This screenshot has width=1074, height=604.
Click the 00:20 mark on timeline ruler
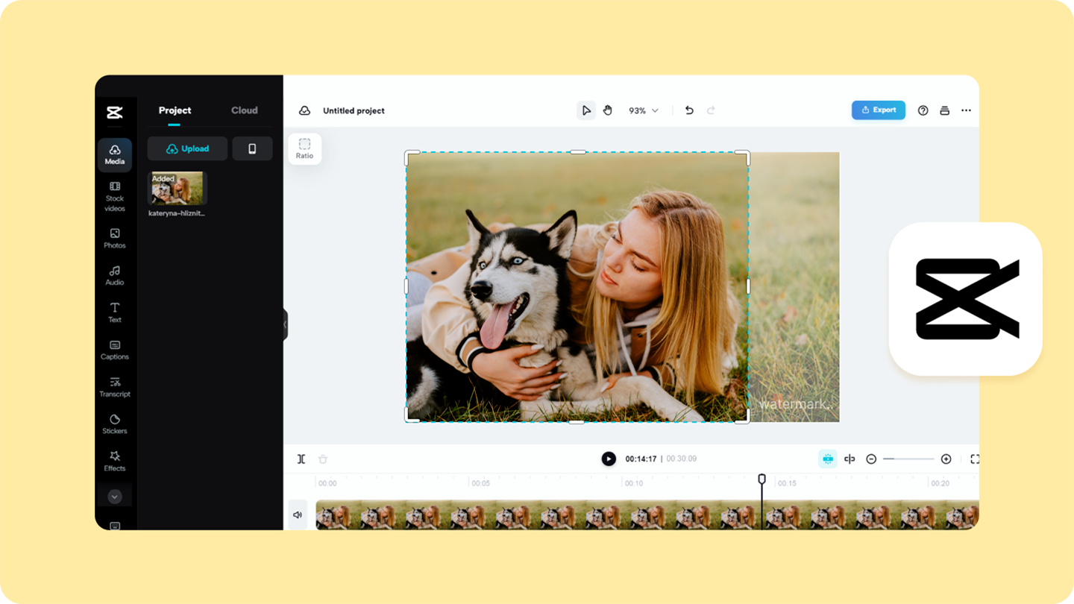(x=940, y=483)
